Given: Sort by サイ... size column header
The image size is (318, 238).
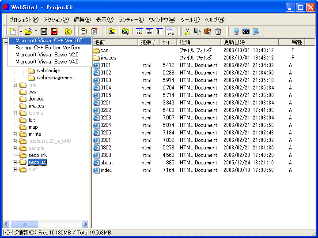Looking at the screenshot, I should coord(168,42).
